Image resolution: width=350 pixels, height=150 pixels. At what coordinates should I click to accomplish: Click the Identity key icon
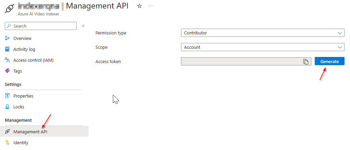tap(8, 142)
